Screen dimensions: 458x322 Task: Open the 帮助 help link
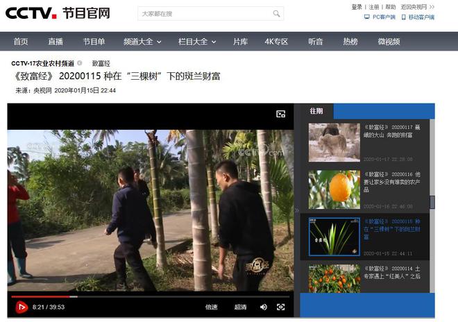[x=391, y=7]
